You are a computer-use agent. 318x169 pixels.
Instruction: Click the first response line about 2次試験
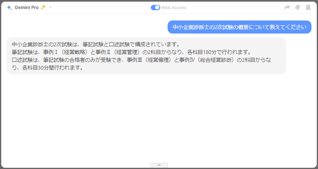tap(96, 44)
